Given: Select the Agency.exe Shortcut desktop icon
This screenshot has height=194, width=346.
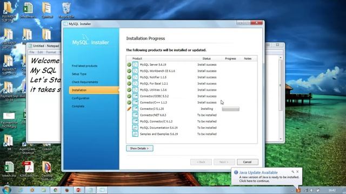Looking at the screenshot, I should click(28, 149).
